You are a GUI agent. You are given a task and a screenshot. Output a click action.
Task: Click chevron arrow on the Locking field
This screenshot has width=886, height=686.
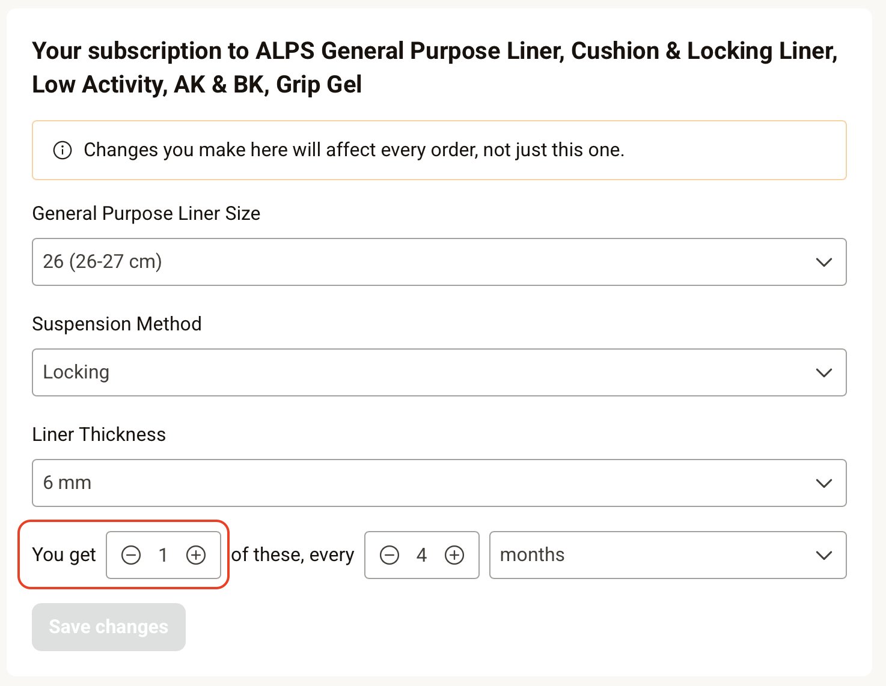coord(824,372)
